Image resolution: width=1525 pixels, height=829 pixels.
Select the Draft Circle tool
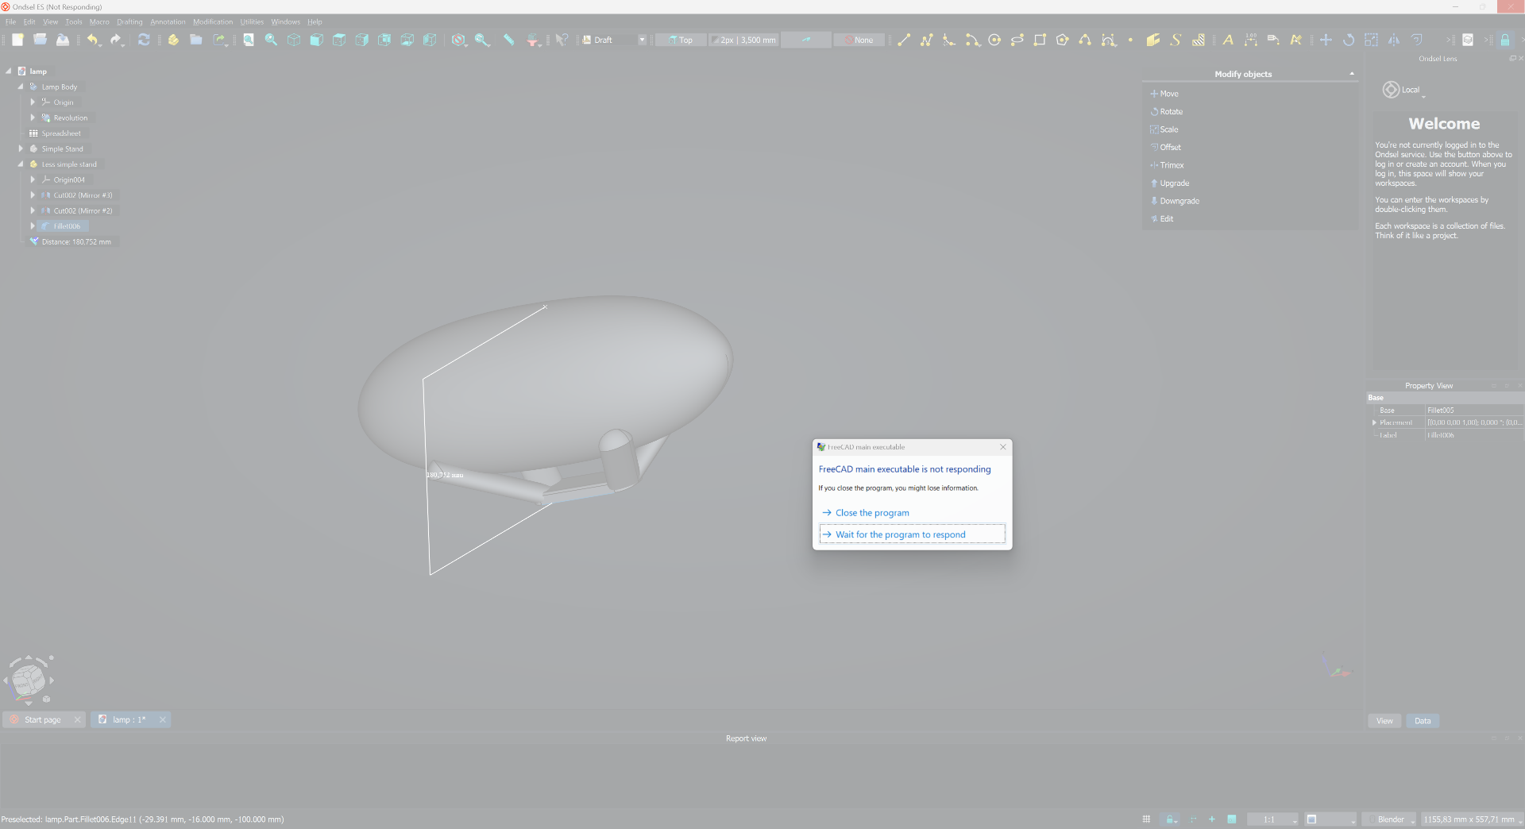coord(994,40)
